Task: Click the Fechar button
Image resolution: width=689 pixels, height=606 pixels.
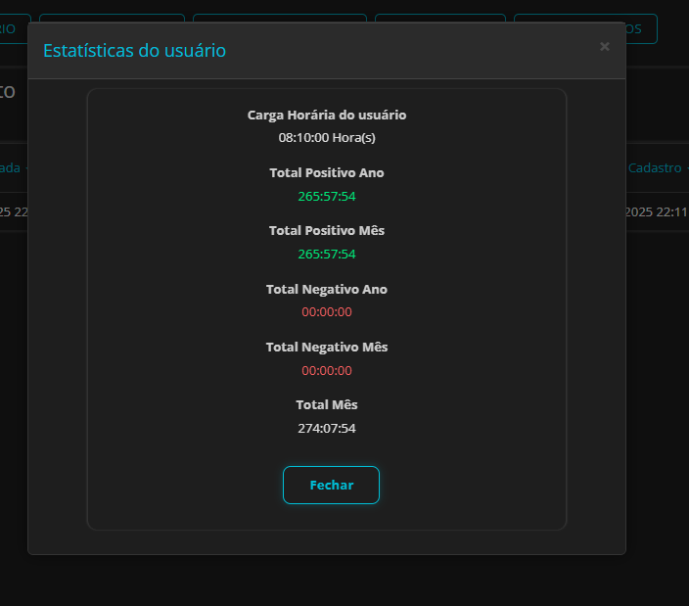Action: (331, 485)
